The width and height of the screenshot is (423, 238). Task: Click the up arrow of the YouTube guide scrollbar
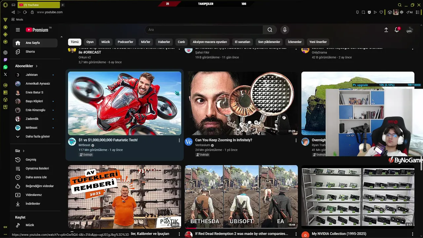pyautogui.click(x=61, y=37)
